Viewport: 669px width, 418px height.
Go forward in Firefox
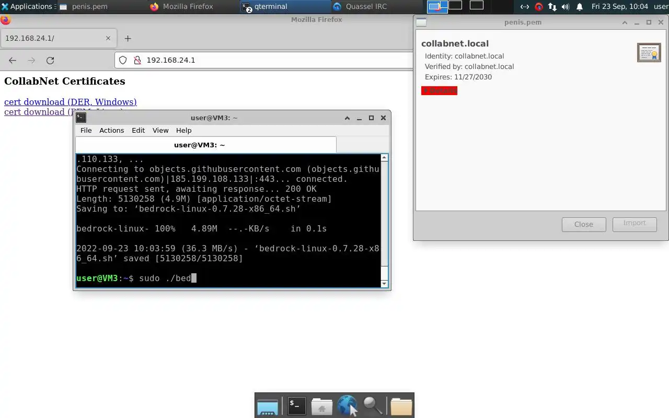(31, 60)
